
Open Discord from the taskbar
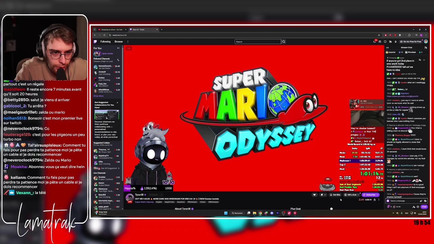coord(272,213)
